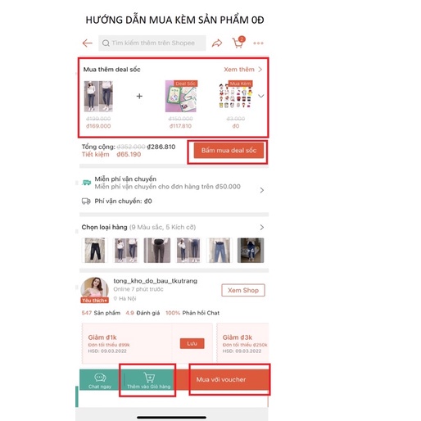Click the Xem Shop button
This screenshot has width=421, height=421.
click(x=243, y=290)
